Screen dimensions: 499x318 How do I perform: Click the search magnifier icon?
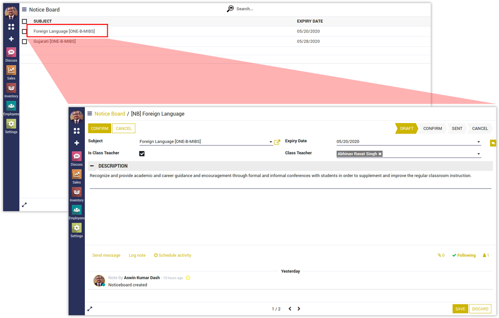click(x=230, y=9)
